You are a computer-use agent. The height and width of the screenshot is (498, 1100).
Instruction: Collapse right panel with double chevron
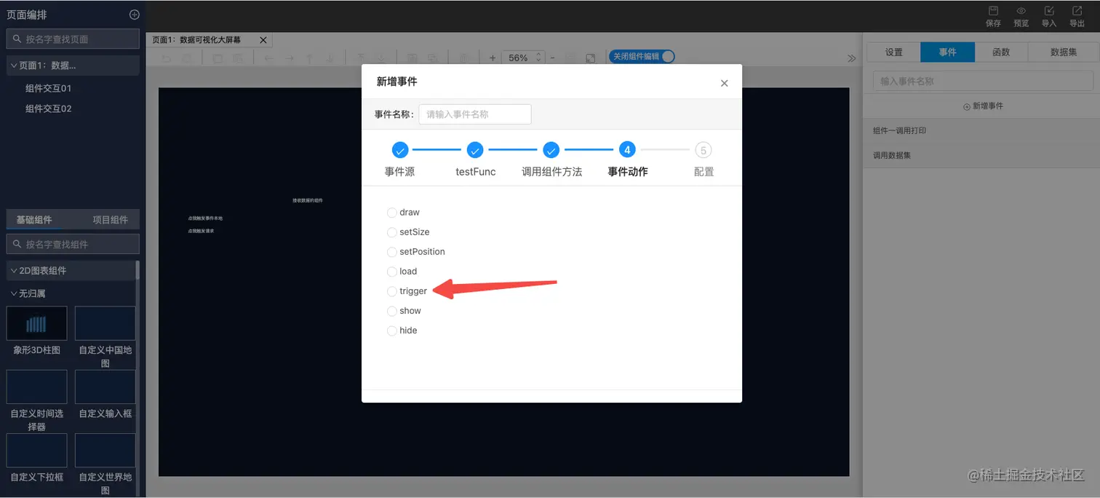[851, 58]
